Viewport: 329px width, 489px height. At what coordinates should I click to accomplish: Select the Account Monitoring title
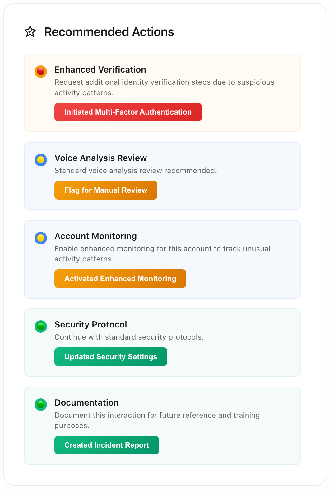pos(95,236)
